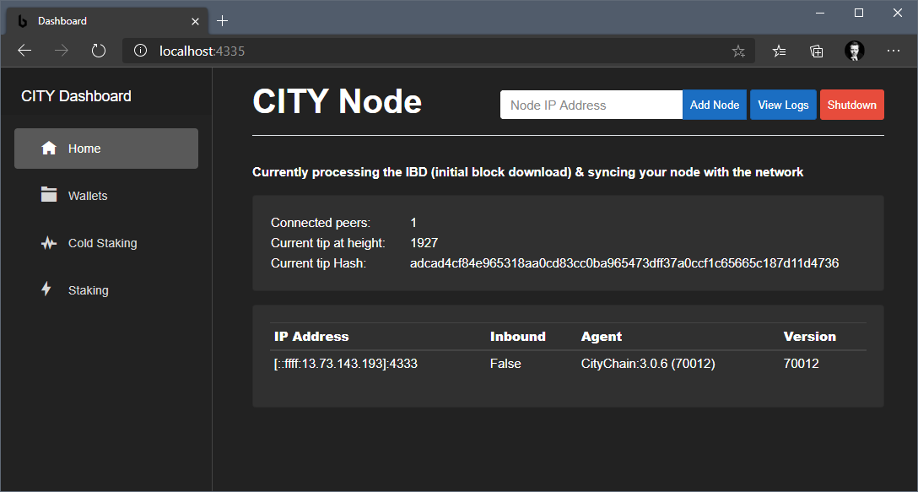Go back with the browser back arrow
Screen dimensions: 918x492
pos(24,51)
